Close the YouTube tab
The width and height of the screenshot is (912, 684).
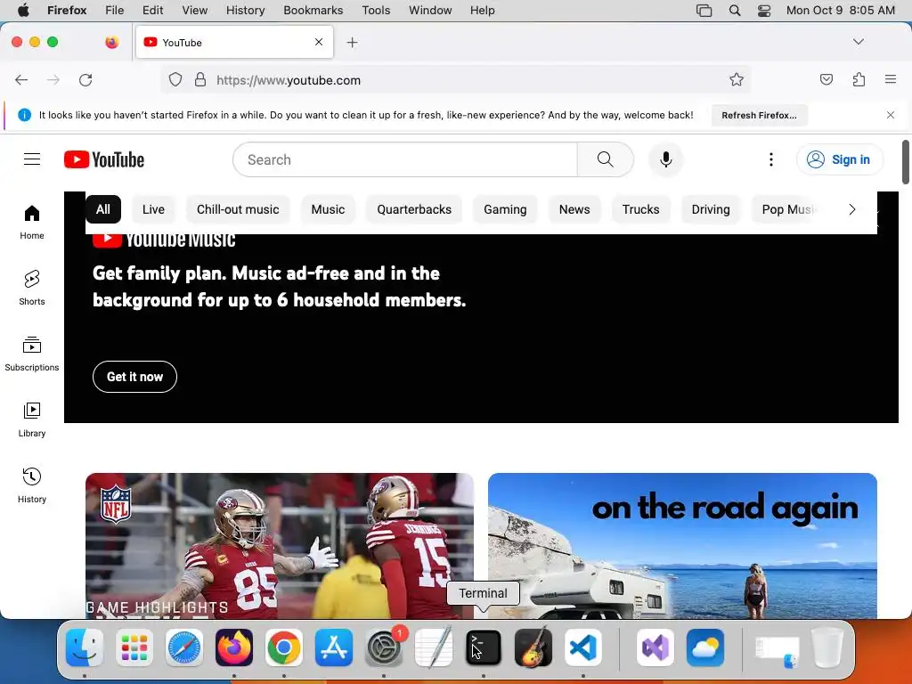point(319,42)
